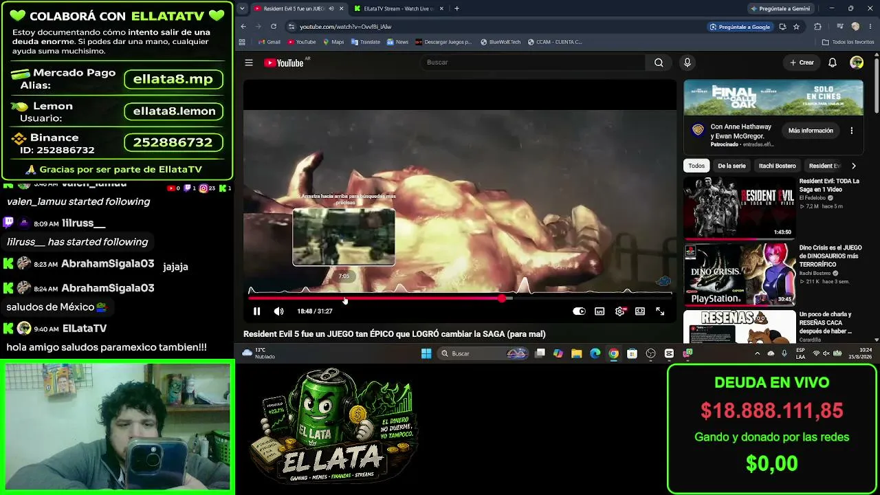880x495 pixels.
Task: Open the El Final de la Calle Oak ad banner
Action: pos(773,98)
